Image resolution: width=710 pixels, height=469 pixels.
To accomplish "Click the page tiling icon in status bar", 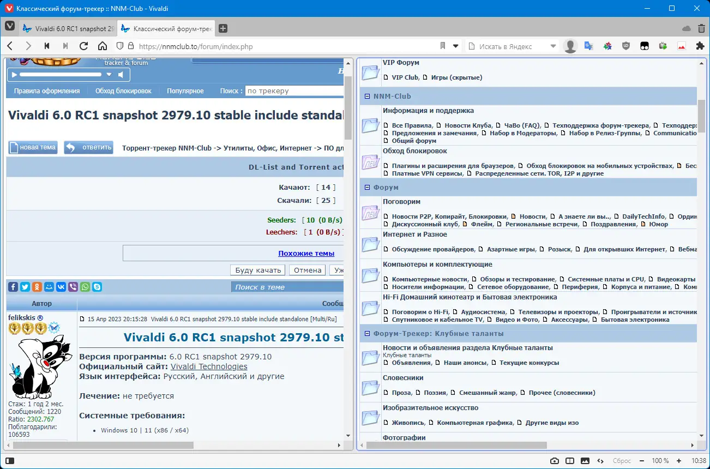I will click(x=570, y=461).
